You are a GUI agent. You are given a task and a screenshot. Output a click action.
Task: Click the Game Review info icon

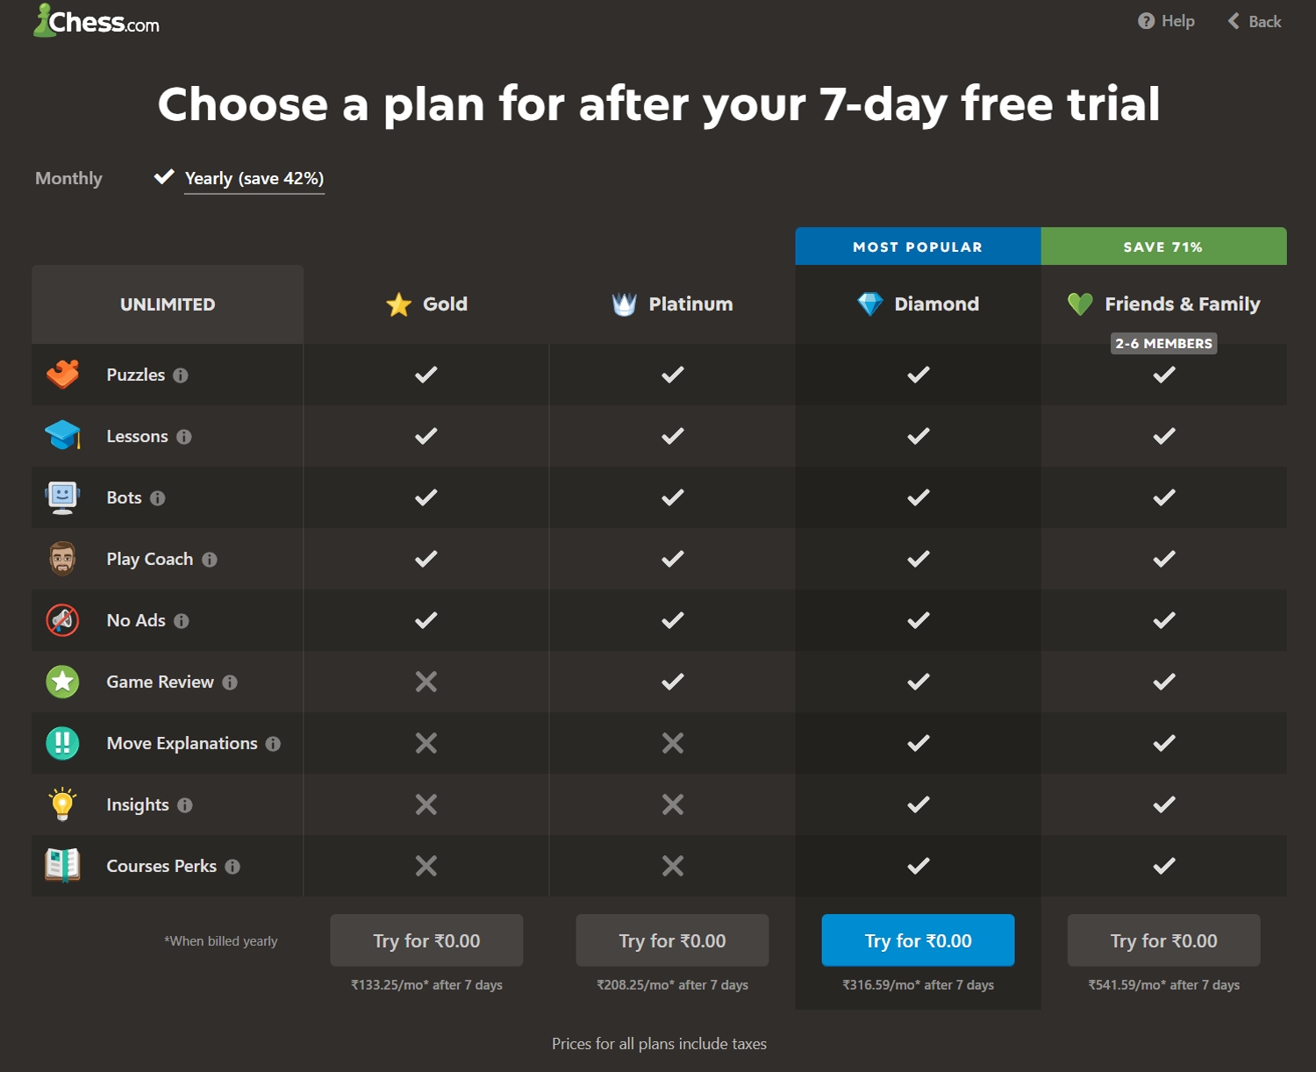(x=230, y=683)
